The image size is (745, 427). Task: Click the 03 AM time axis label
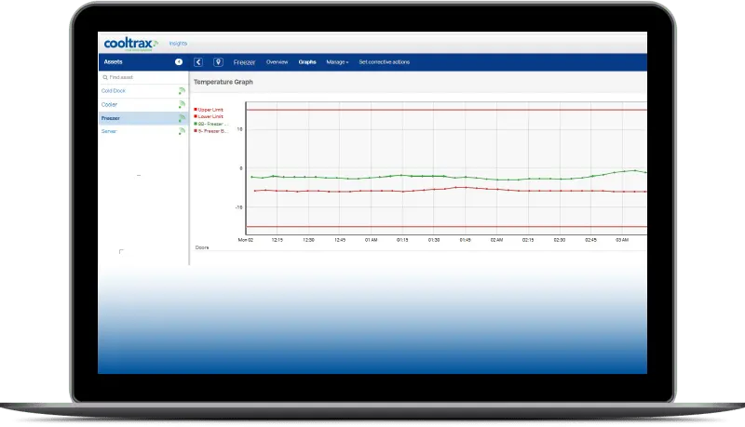[x=622, y=240]
